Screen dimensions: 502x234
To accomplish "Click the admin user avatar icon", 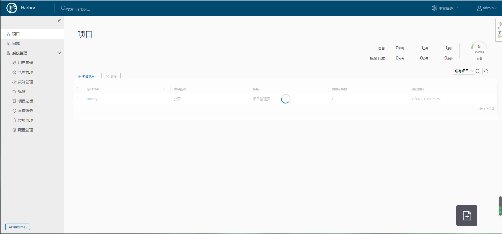I will (479, 8).
